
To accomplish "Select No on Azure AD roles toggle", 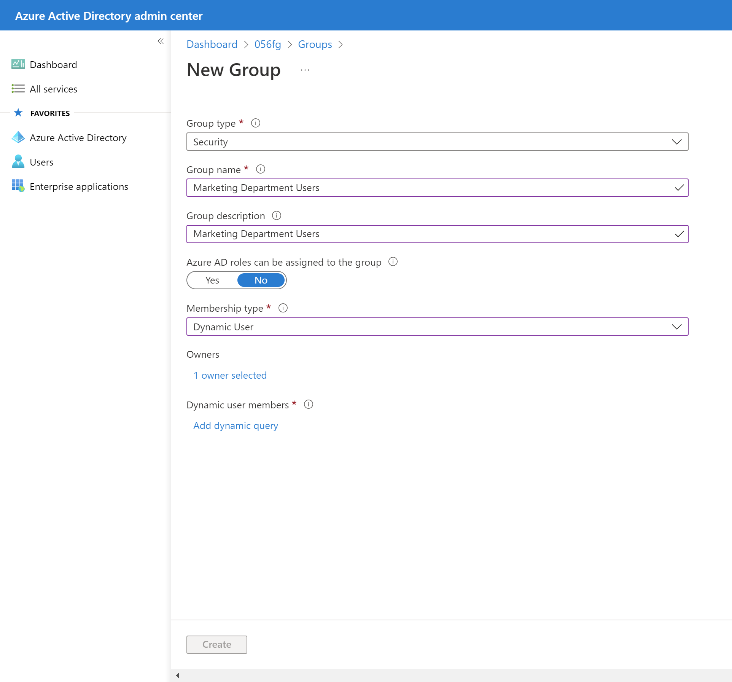I will (261, 280).
